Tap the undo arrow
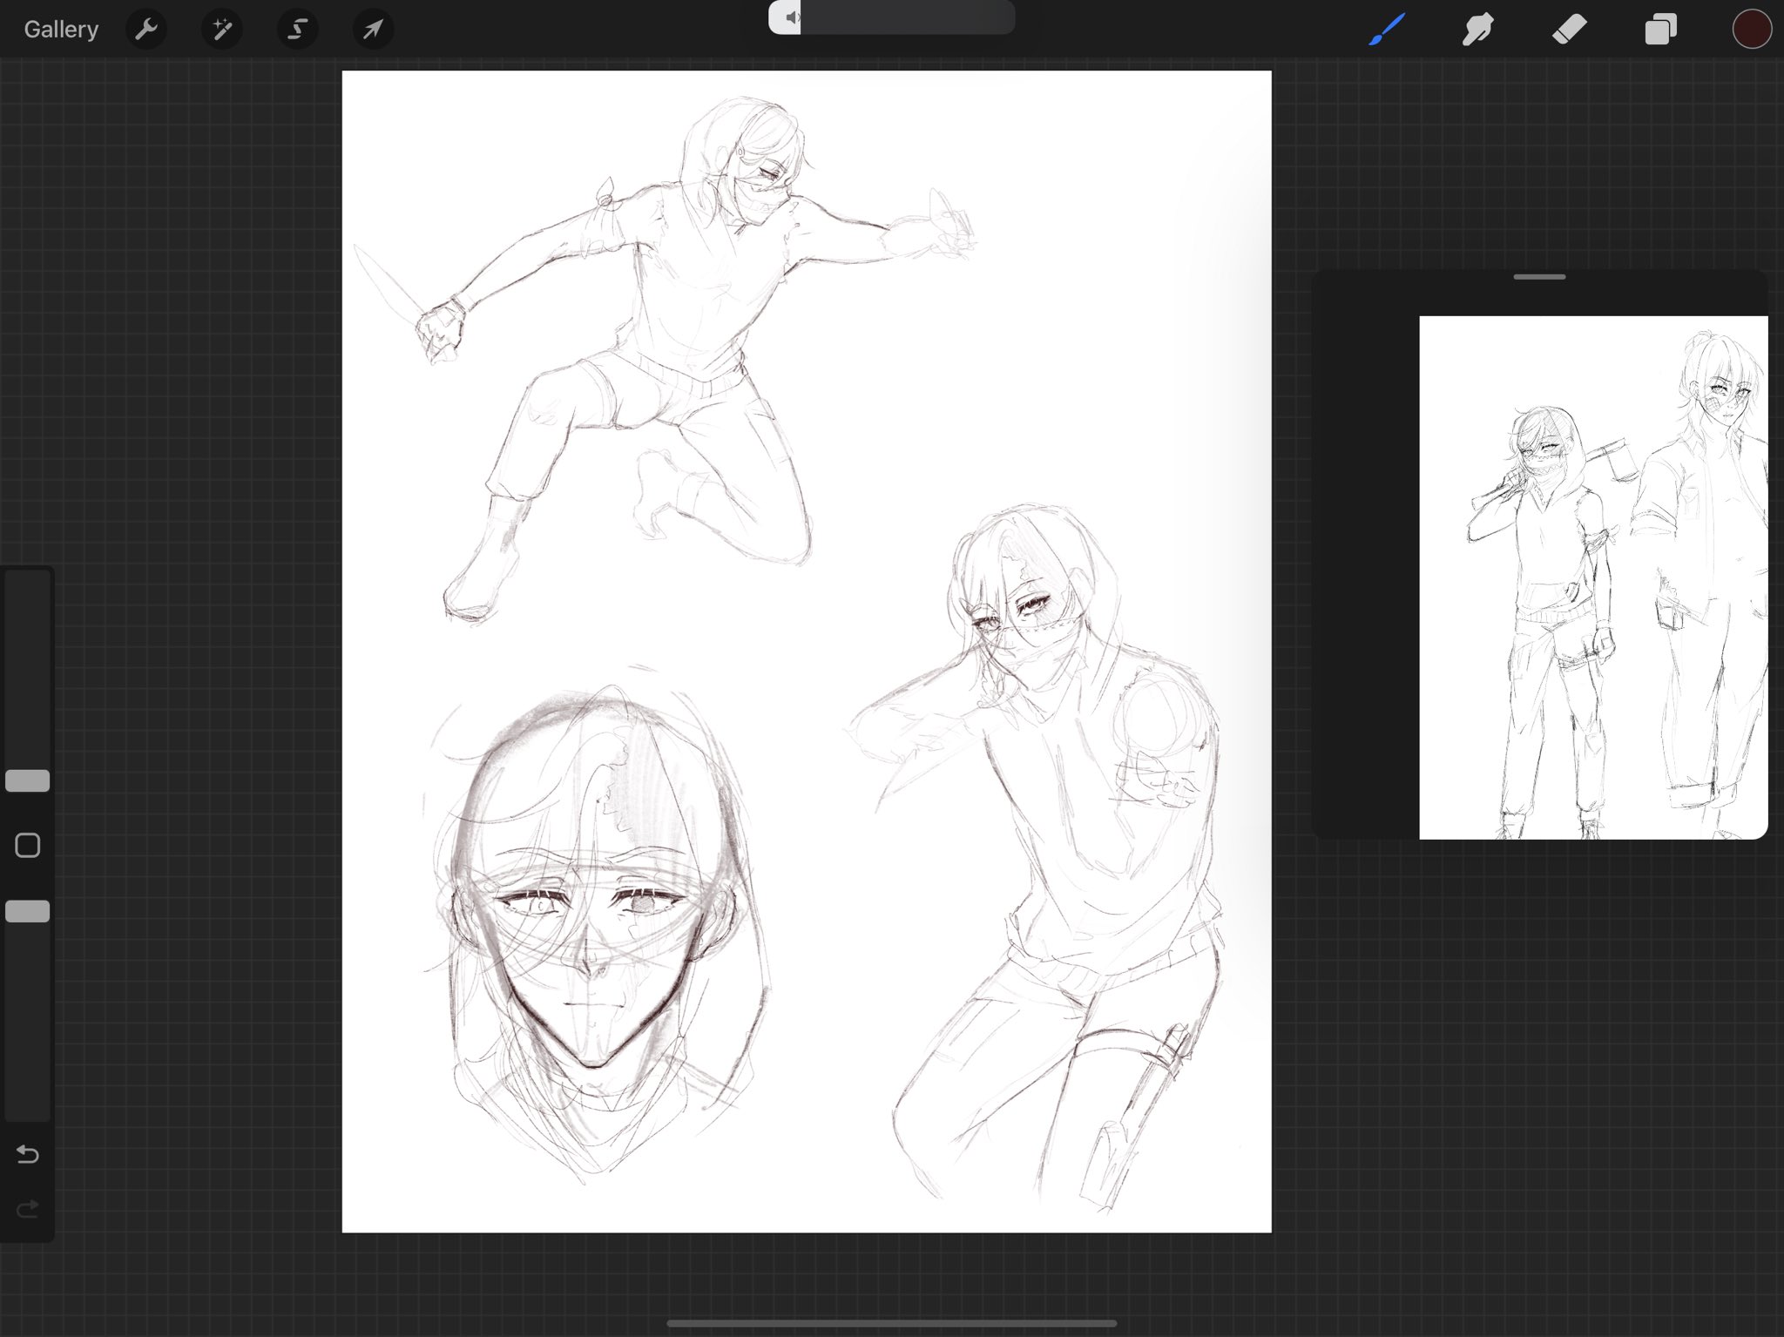This screenshot has height=1337, width=1784. [x=28, y=1154]
